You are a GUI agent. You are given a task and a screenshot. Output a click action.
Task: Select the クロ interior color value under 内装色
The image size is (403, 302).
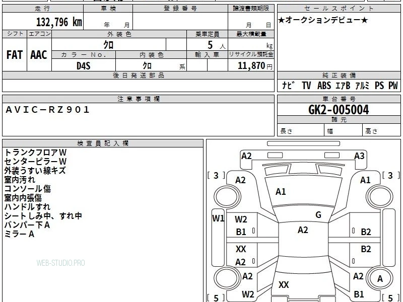147,66
